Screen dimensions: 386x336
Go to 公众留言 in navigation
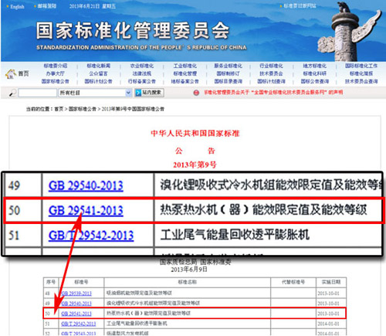point(99,73)
